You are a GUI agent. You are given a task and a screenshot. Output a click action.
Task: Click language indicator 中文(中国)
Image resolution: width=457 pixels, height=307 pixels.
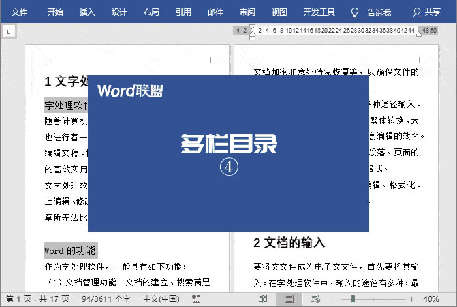tap(161, 299)
